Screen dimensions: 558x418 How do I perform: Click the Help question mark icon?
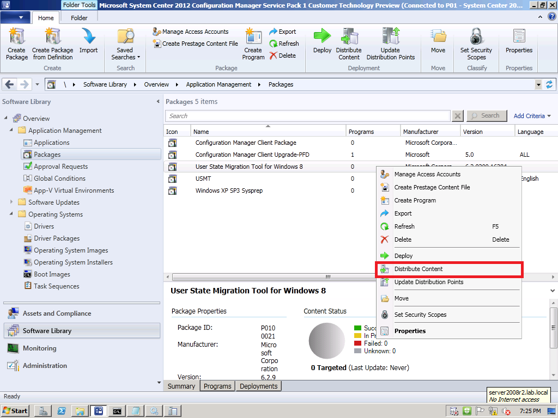553,17
